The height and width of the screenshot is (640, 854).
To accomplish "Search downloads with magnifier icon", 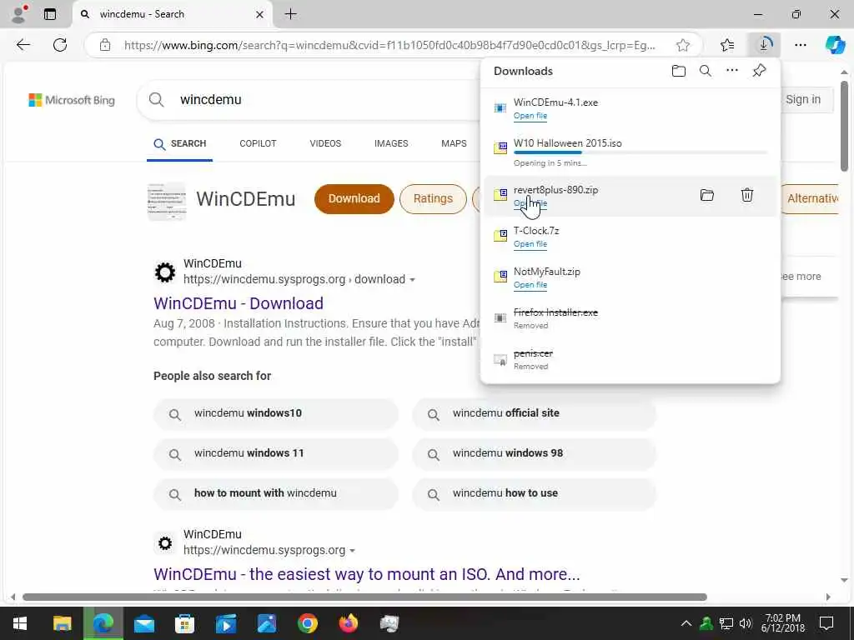I will (705, 71).
